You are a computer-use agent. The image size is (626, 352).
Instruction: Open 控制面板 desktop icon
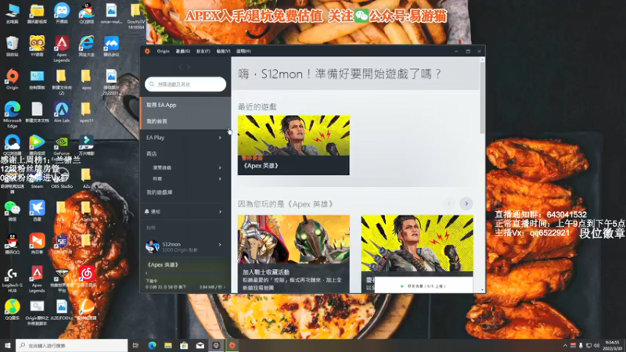point(37,79)
